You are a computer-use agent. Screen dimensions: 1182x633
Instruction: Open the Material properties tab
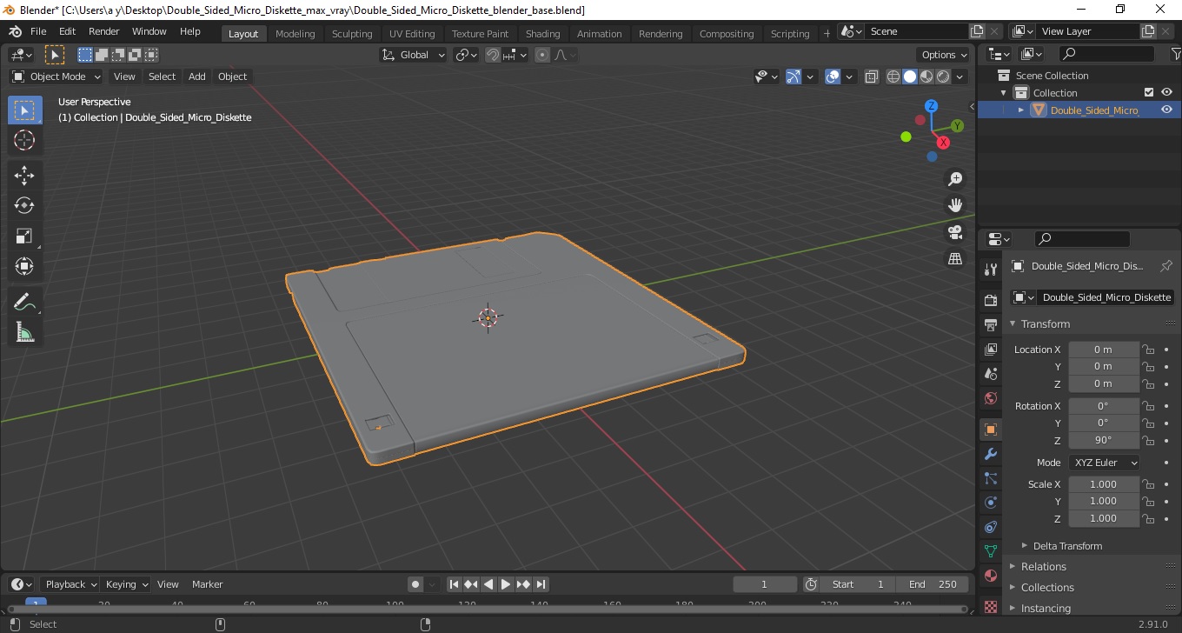coord(990,576)
